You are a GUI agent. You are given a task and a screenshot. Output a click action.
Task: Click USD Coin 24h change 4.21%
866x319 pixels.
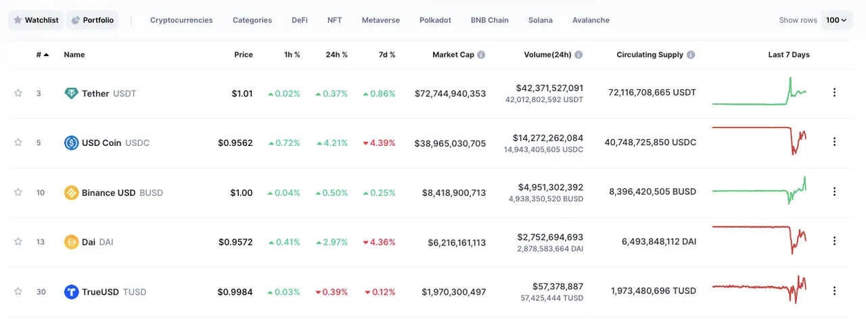tap(332, 143)
